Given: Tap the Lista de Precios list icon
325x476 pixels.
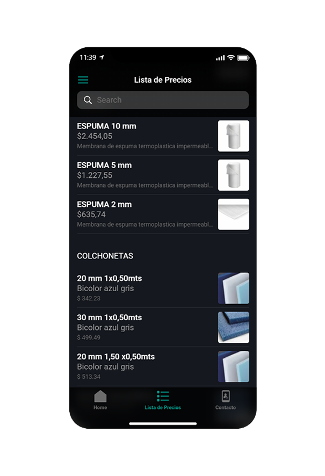Looking at the screenshot, I should click(163, 396).
